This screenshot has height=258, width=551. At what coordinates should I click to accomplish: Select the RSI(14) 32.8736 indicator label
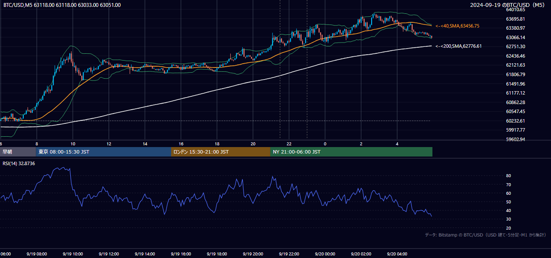(19, 163)
